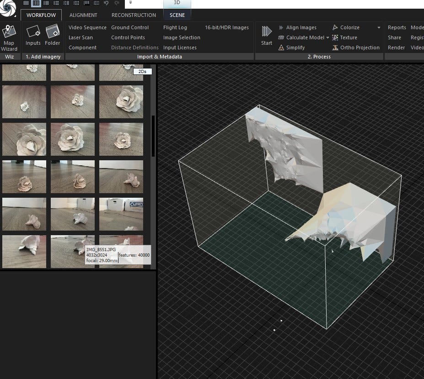This screenshot has height=379, width=424.
Task: Click Calculate Model
Action: [301, 37]
